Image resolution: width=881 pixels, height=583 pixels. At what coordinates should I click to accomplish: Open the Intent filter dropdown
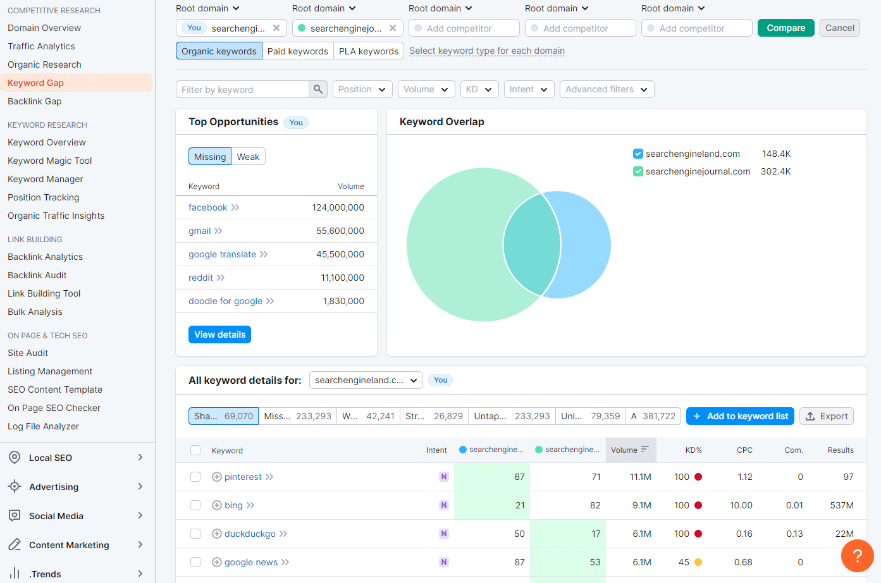529,89
